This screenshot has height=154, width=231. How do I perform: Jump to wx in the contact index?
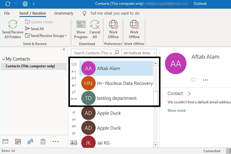point(74,126)
